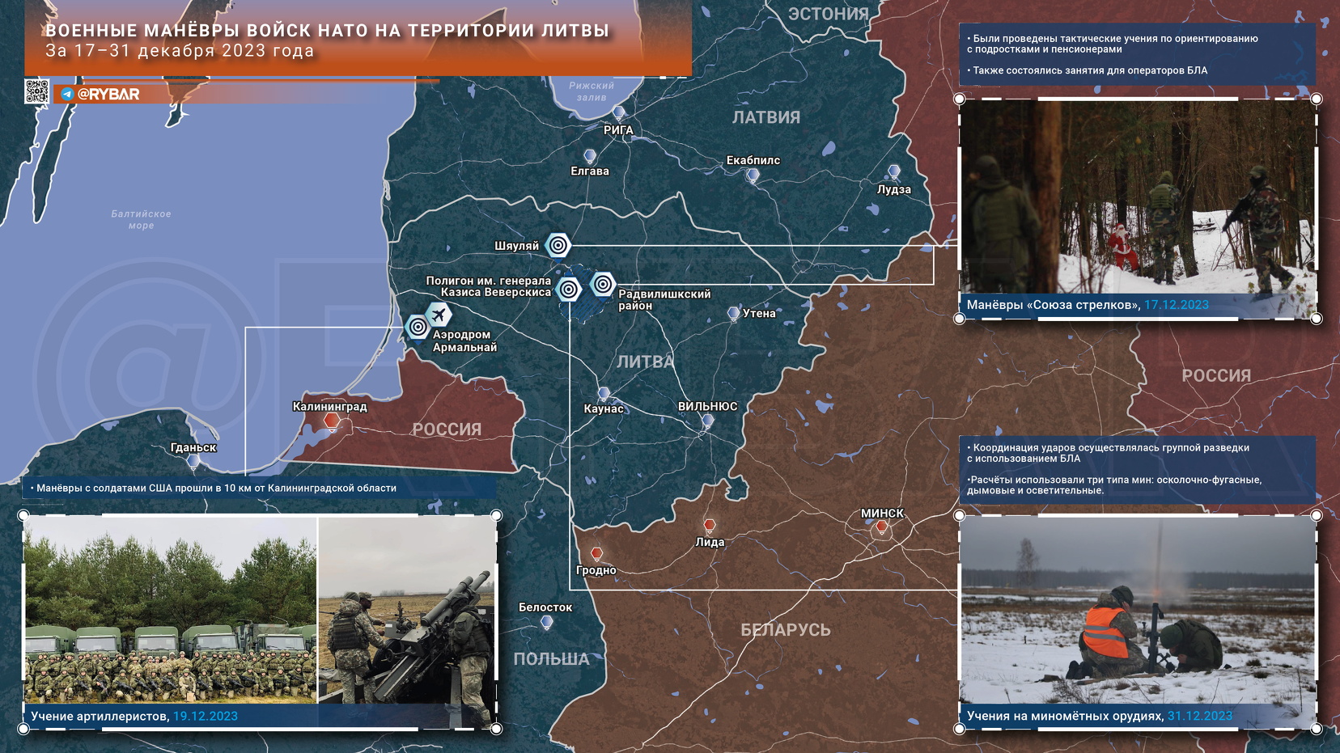The image size is (1340, 753).
Task: Open the mortar crew in snow photo
Action: (1137, 611)
